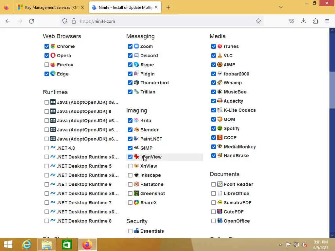Click the VLC traffic cone icon
Screen dimensions: 335x251
click(x=220, y=56)
